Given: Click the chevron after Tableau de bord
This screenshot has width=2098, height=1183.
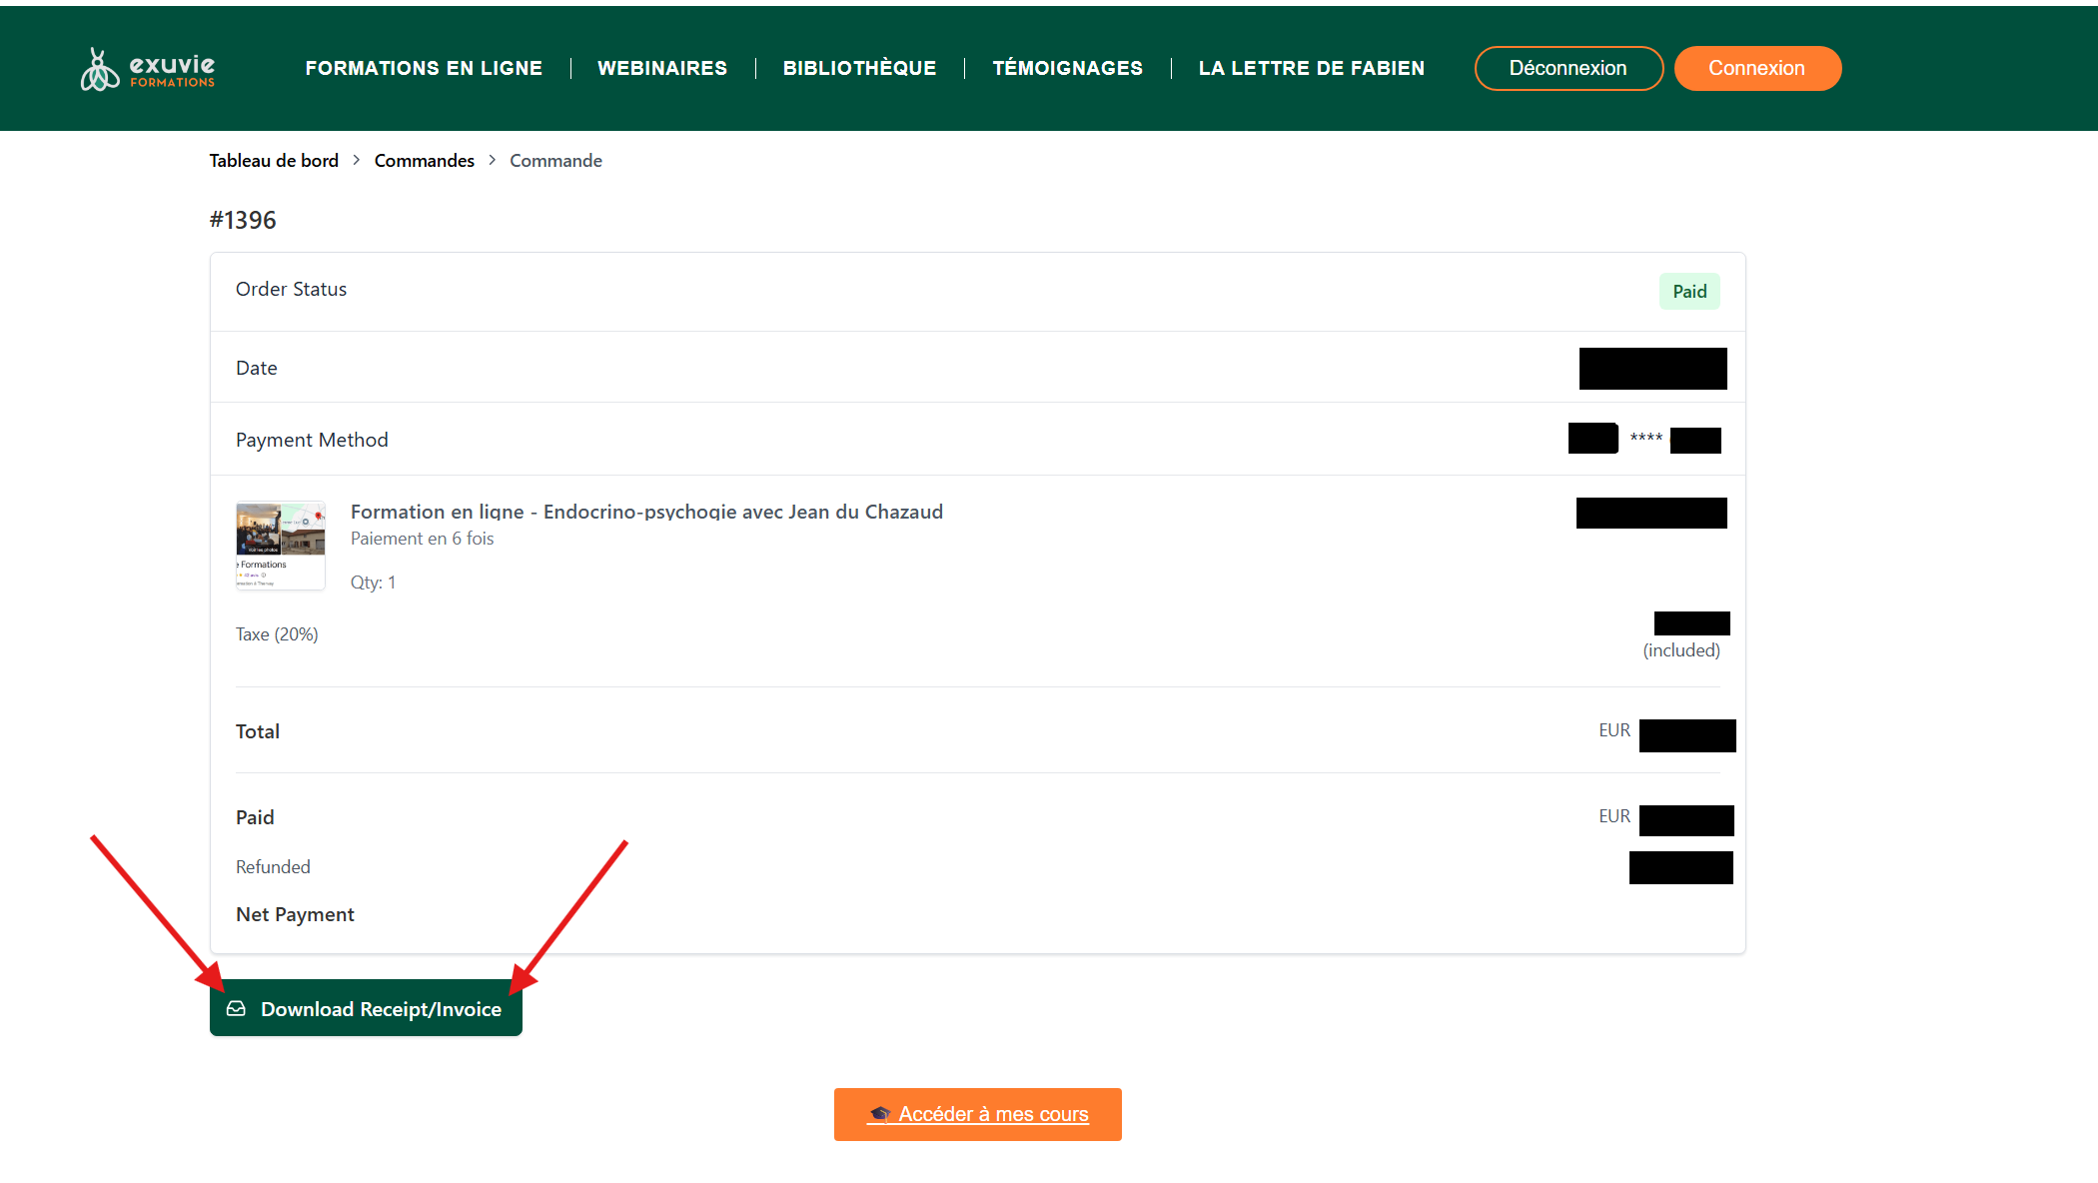Looking at the screenshot, I should point(357,160).
